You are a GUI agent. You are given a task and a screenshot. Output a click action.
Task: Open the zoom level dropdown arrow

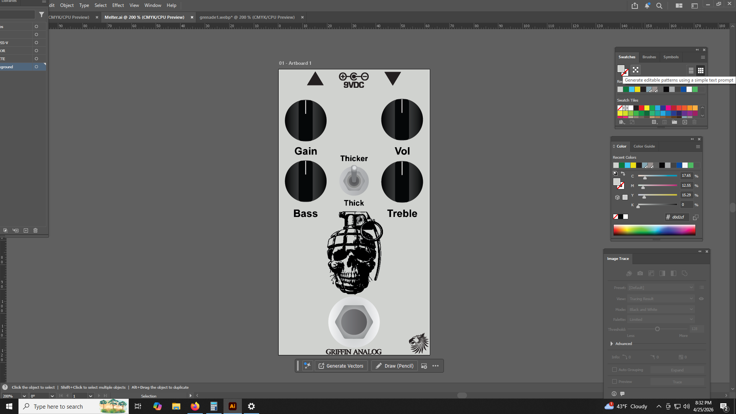(x=24, y=396)
